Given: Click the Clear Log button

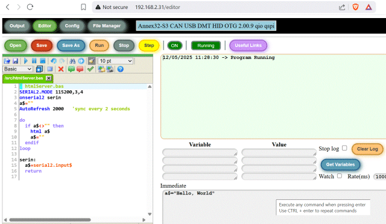Looking at the screenshot, I should pyautogui.click(x=367, y=149).
